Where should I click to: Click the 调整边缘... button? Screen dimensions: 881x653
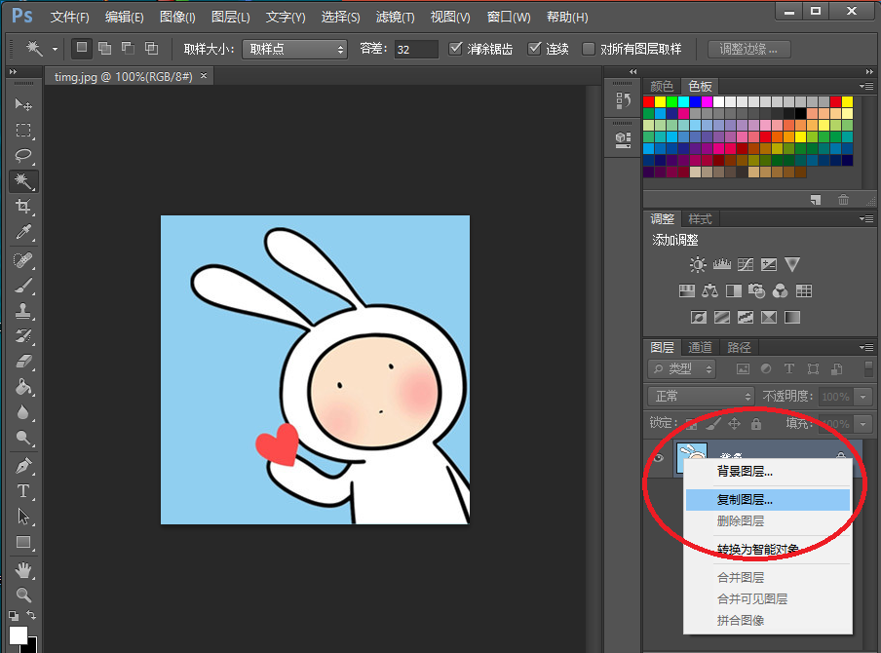[748, 49]
